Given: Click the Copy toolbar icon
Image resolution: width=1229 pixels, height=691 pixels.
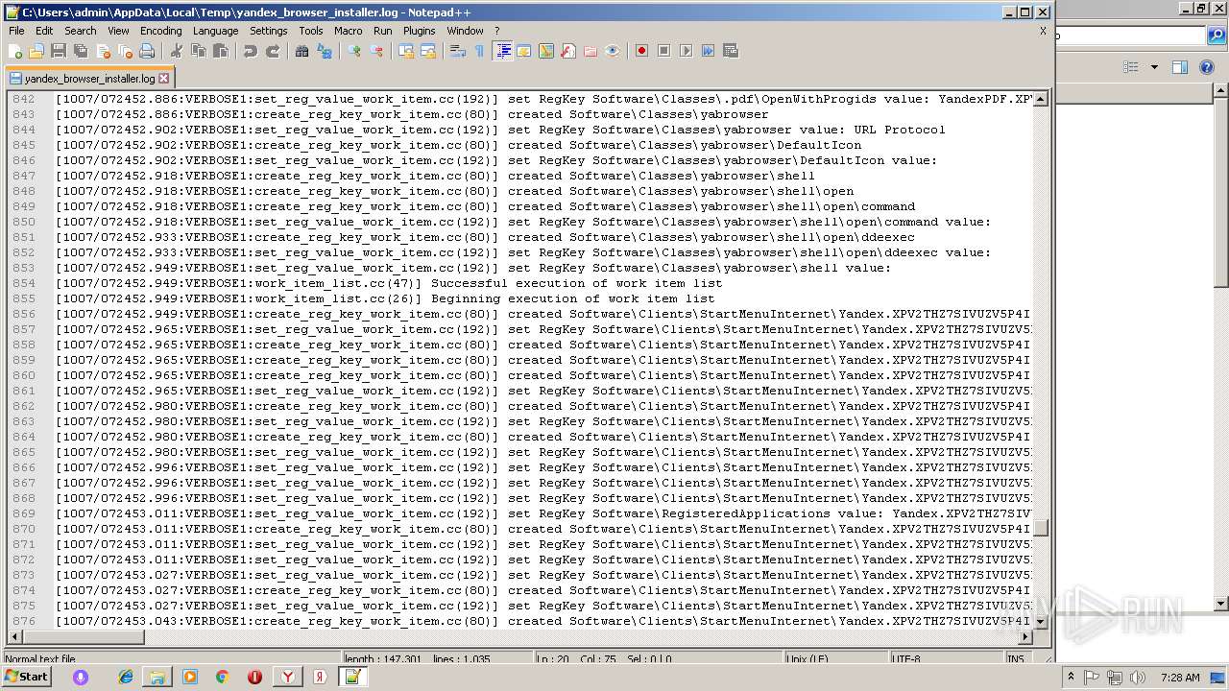Looking at the screenshot, I should coord(199,51).
